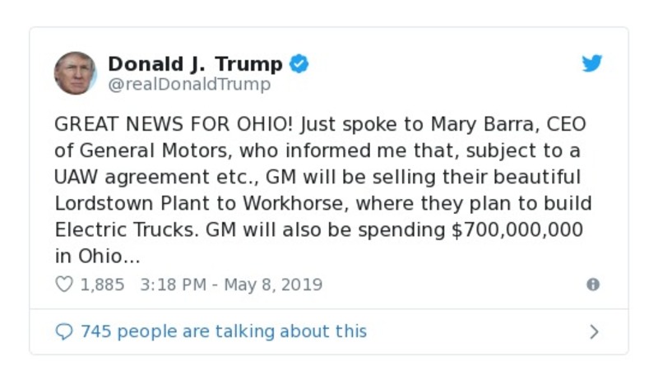Open the Donald J. Trump display name
The width and height of the screenshot is (658, 384).
click(x=195, y=64)
